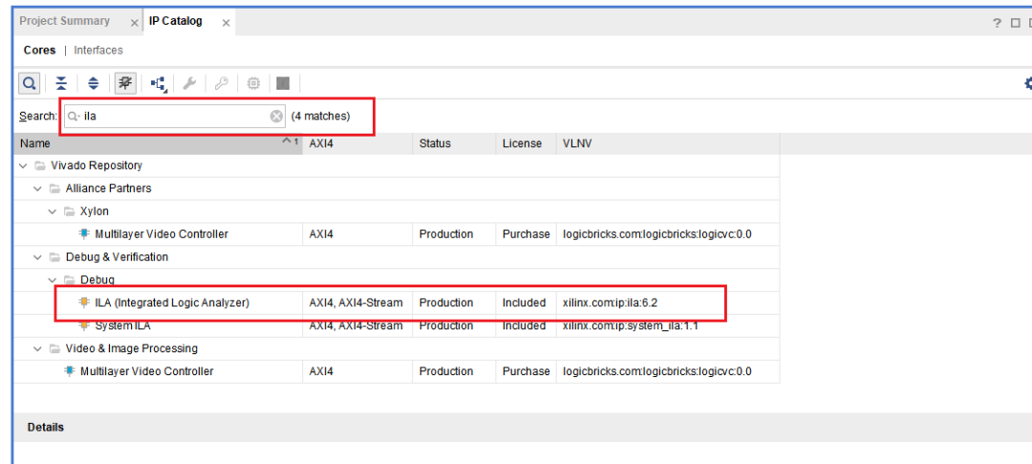Click into the Search input field
This screenshot has width=1032, height=464.
point(172,116)
